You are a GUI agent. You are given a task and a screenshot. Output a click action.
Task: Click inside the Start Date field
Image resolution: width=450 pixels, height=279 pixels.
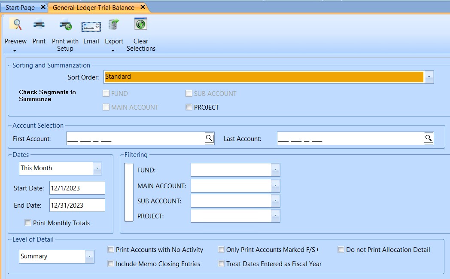(x=77, y=188)
